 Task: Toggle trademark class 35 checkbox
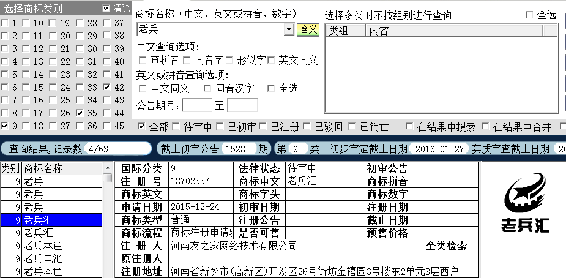80,113
